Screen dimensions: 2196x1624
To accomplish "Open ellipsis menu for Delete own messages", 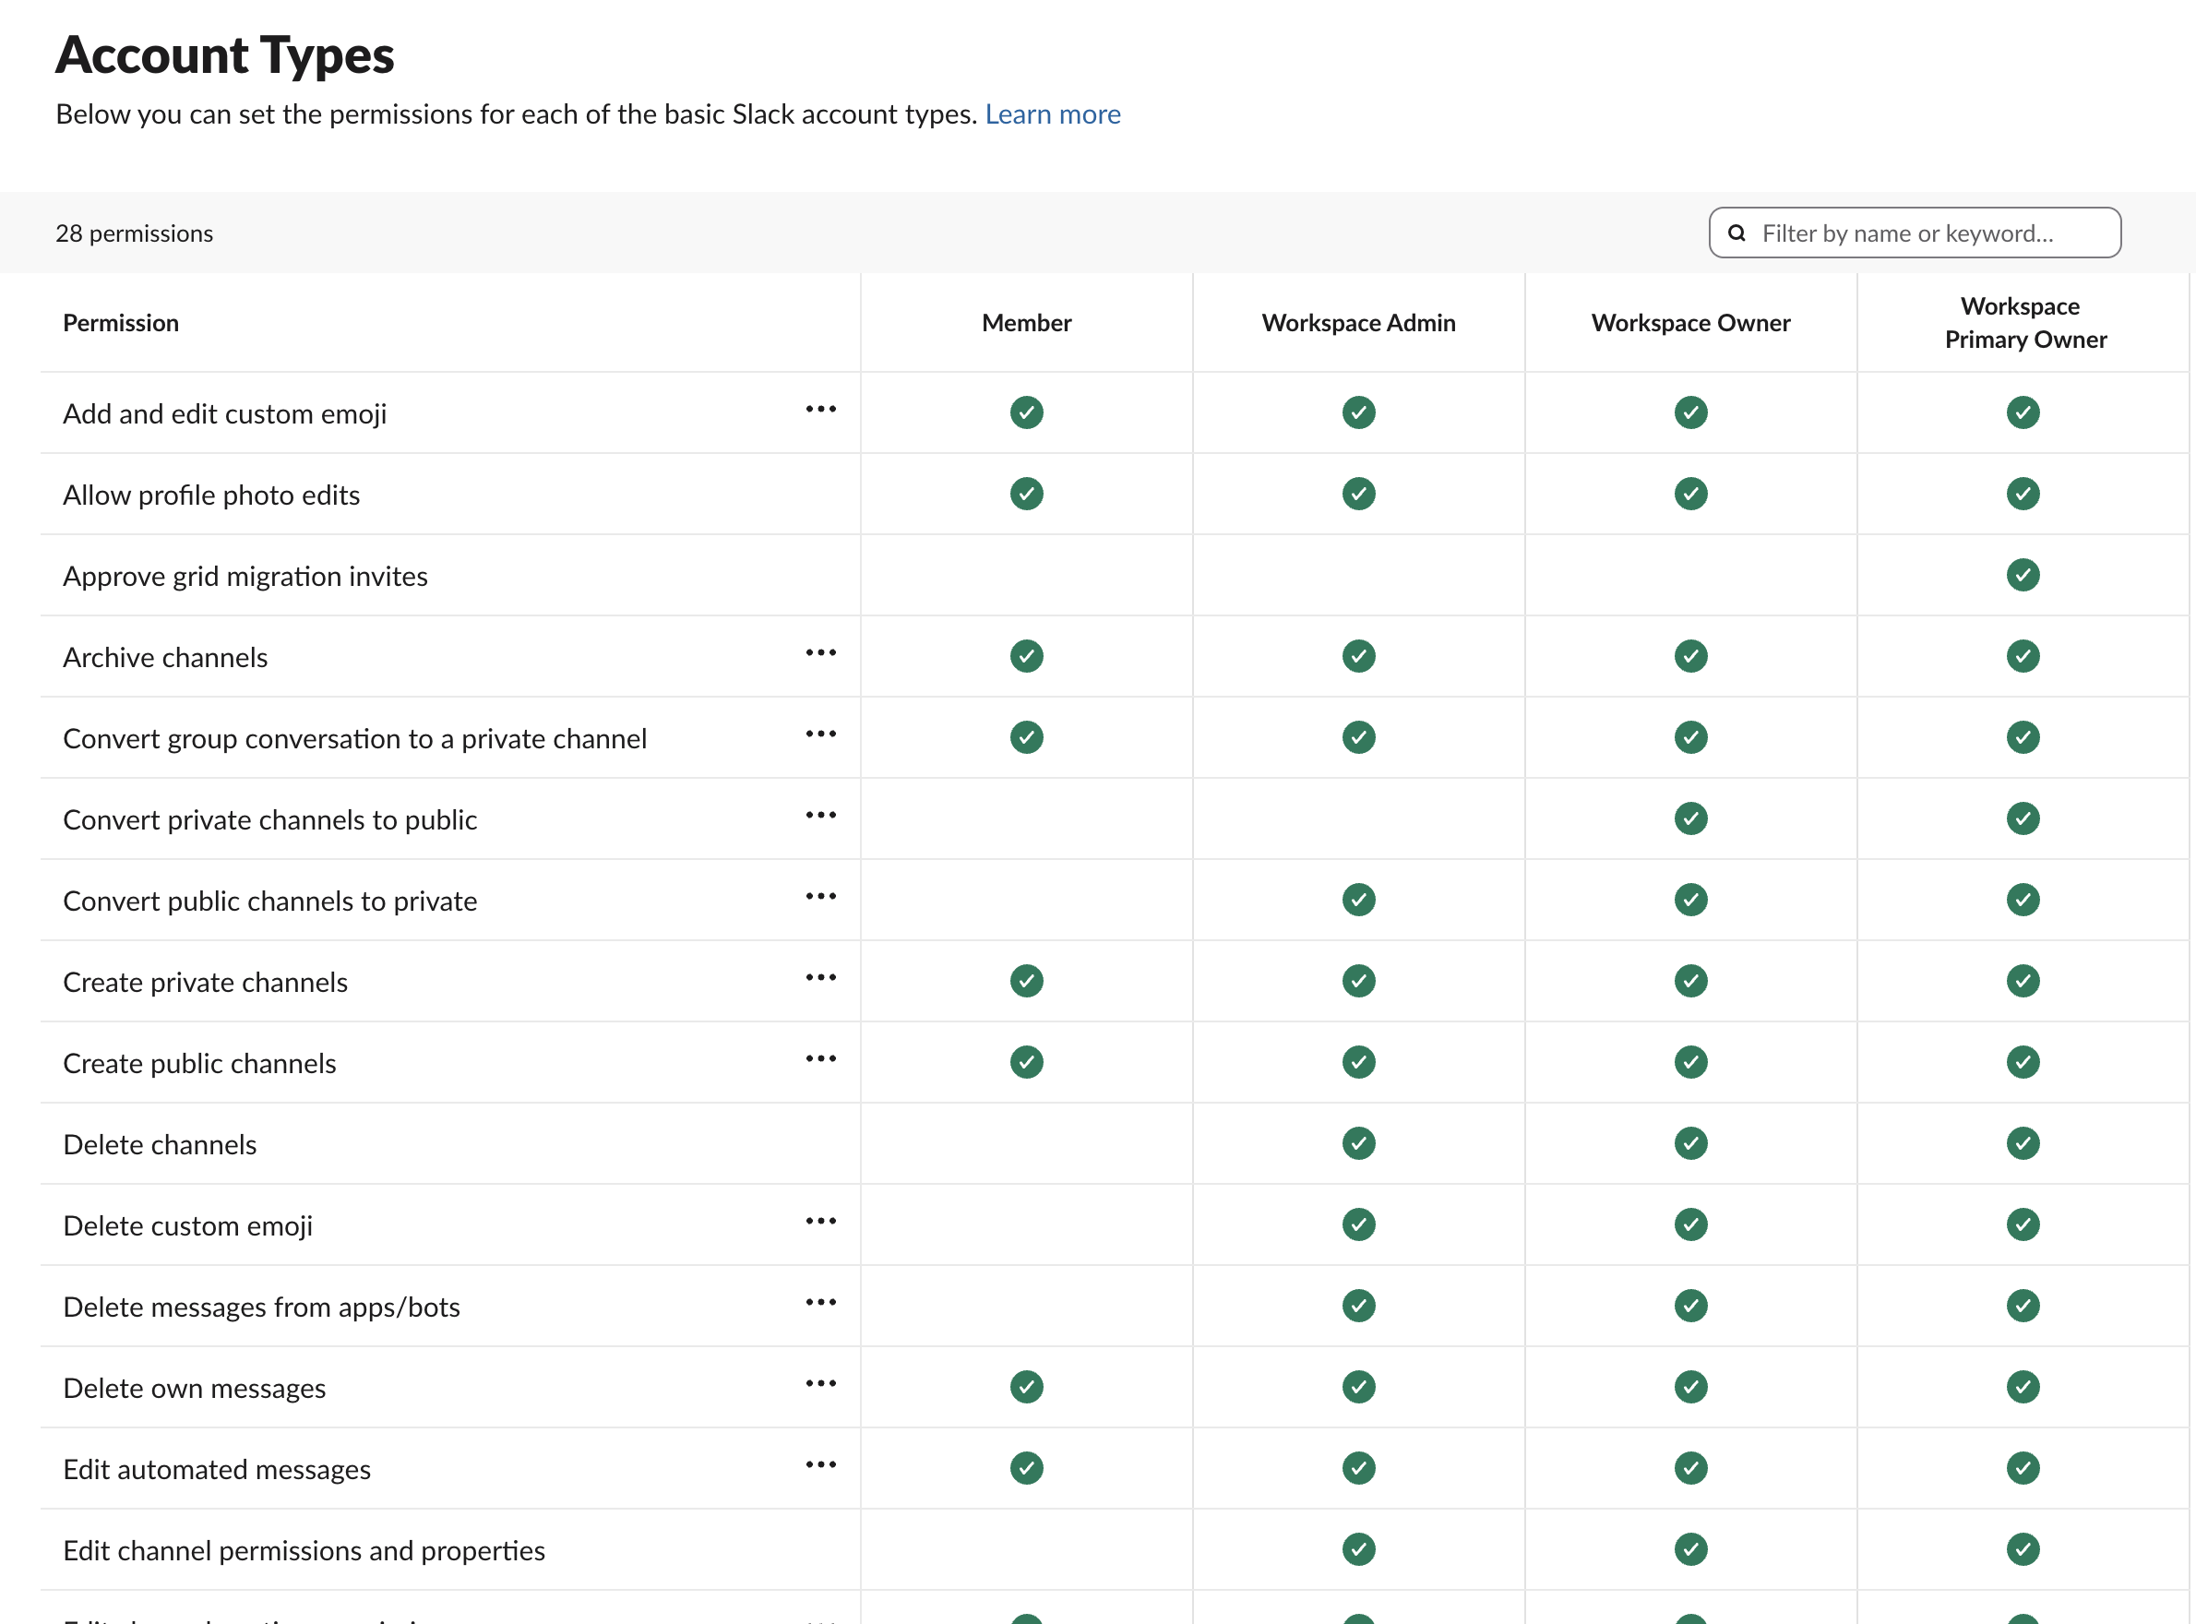I will click(821, 1383).
